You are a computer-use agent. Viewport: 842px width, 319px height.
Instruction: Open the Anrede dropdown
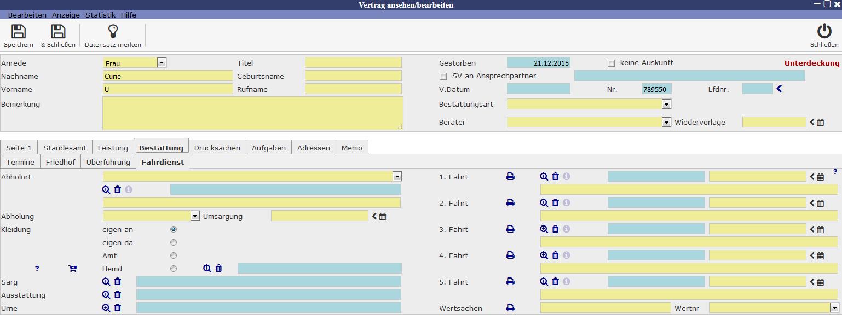(x=162, y=63)
